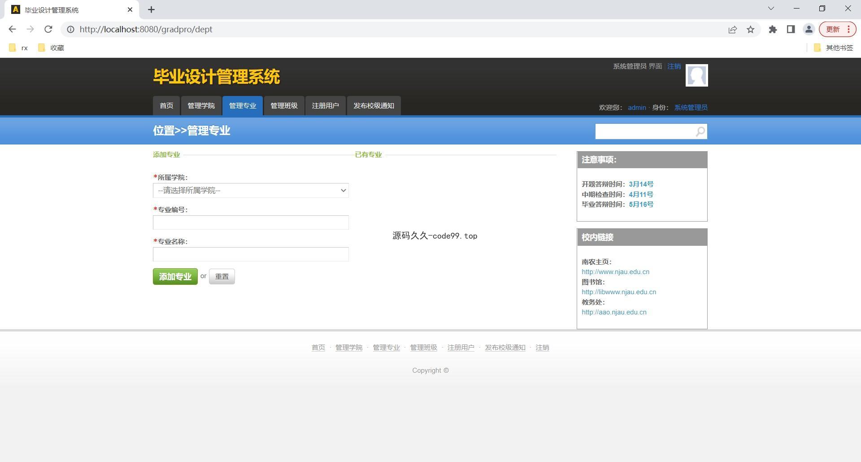Click footer 管理学院 link
Viewport: 861px width, 462px height.
coord(349,348)
